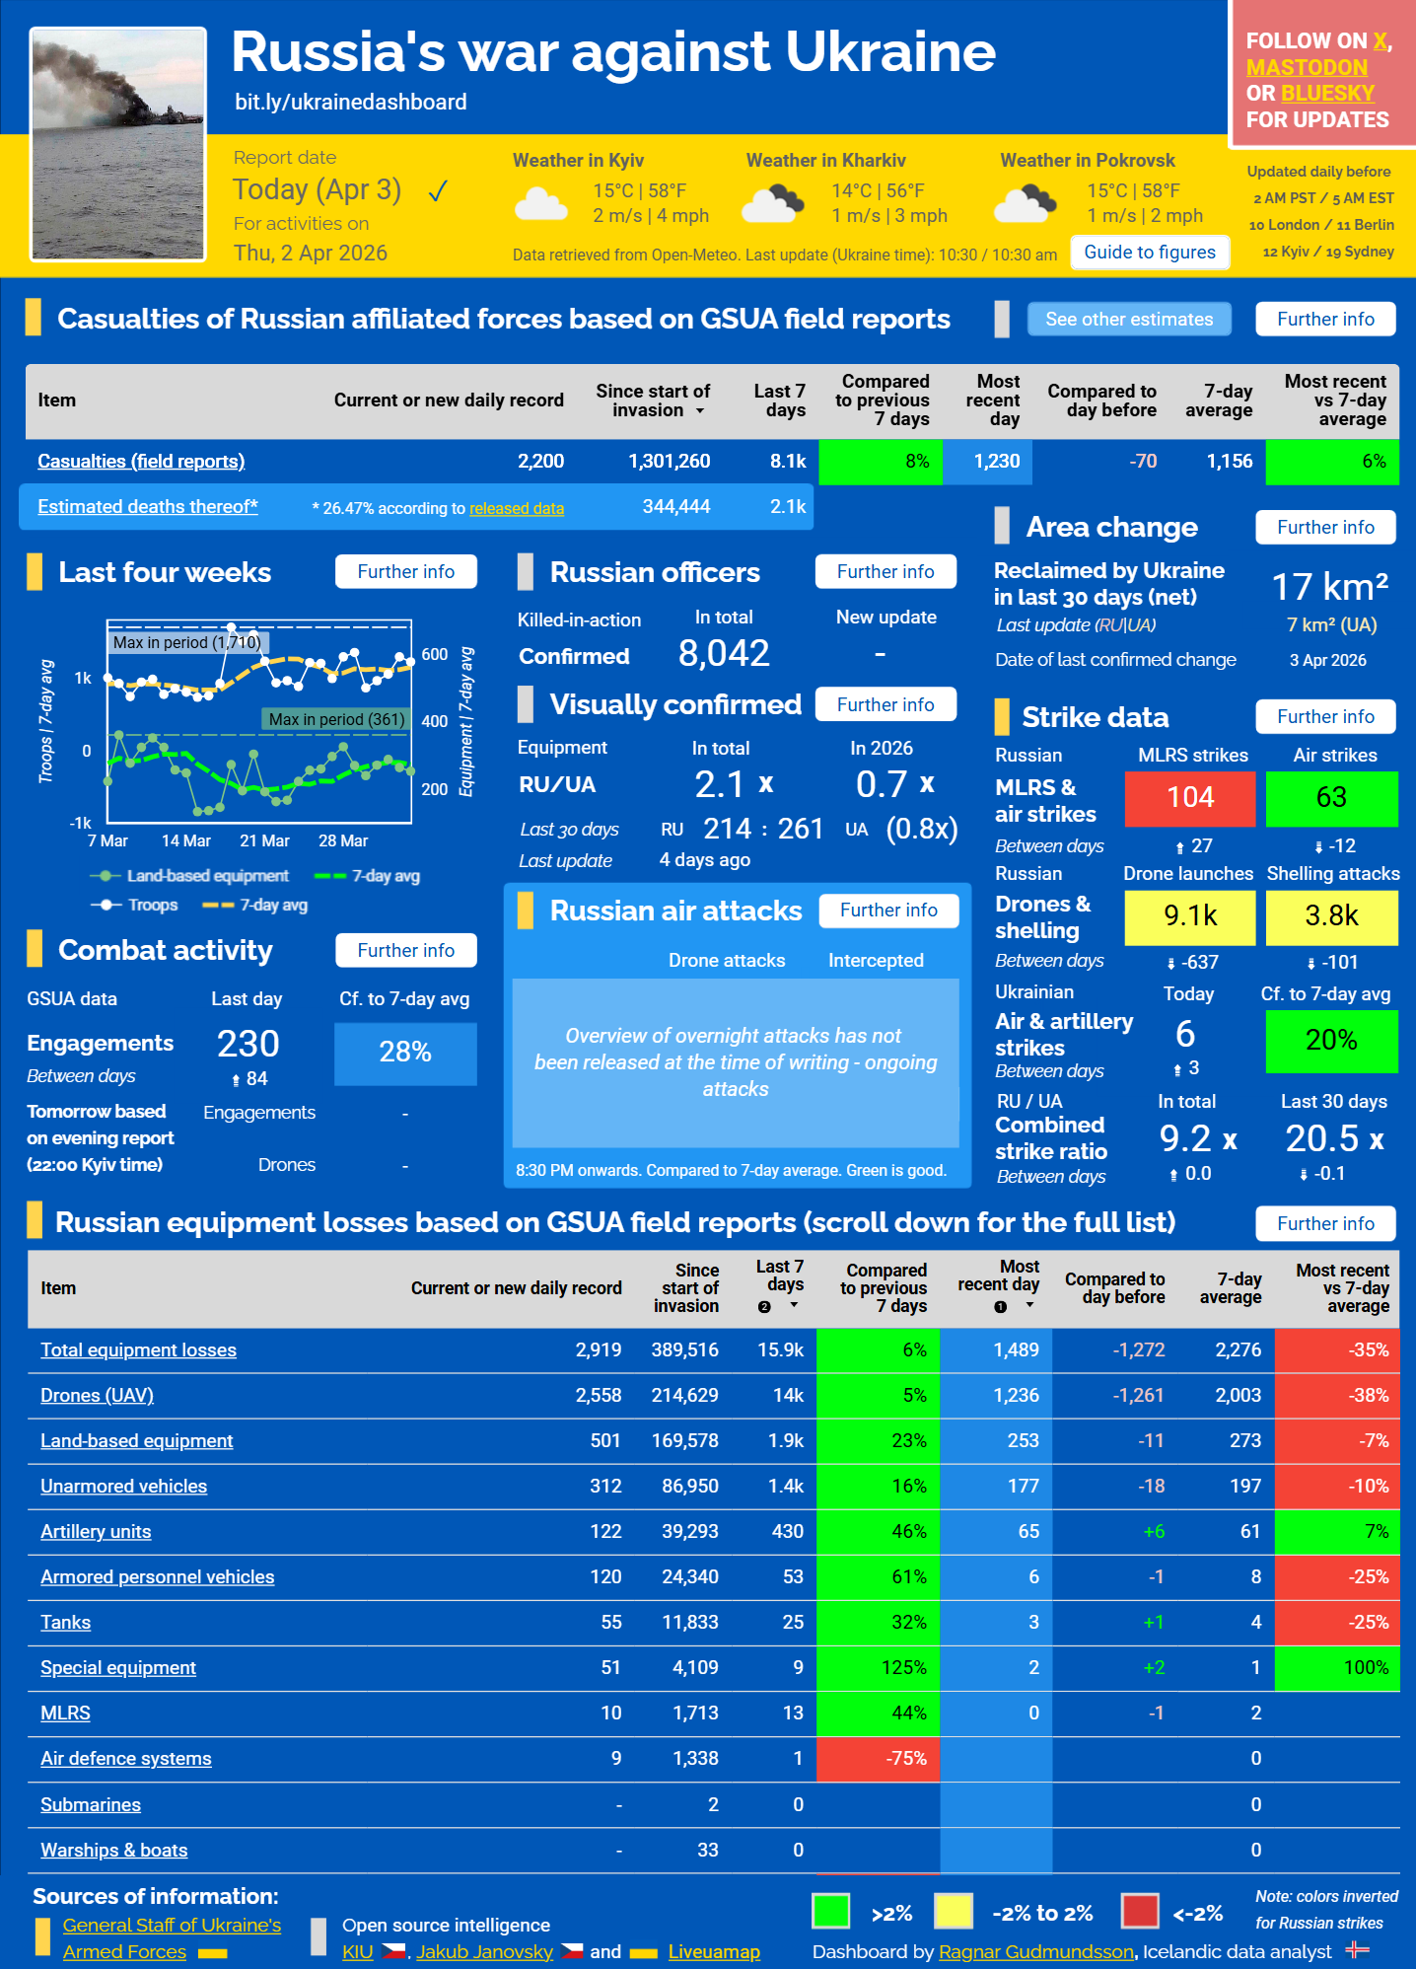Open the Guide to figures button
1416x1969 pixels.
1149,253
